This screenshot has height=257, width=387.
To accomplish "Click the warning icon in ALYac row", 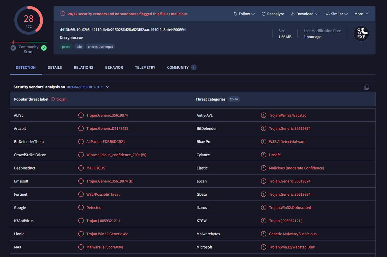I will tap(81, 115).
